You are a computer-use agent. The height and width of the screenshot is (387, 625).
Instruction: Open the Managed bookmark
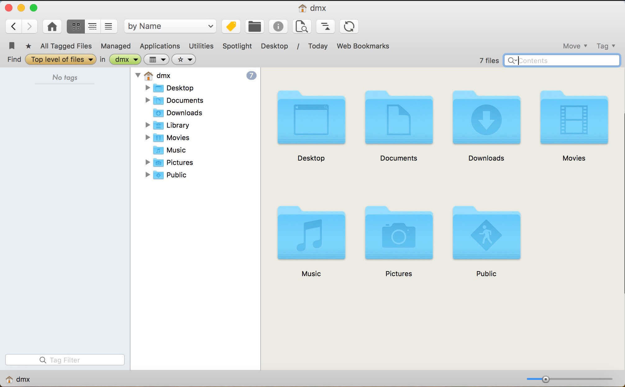coord(116,46)
